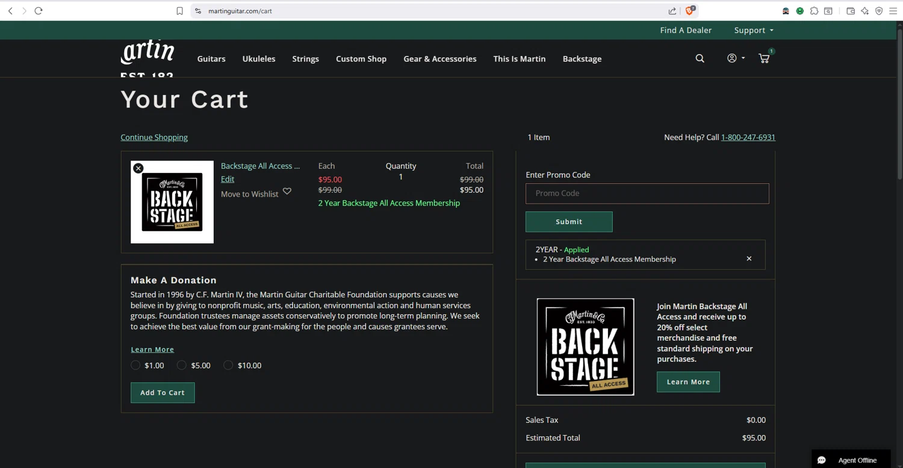The height and width of the screenshot is (468, 903).
Task: Click the Backstage product thumbnail in cart
Action: tap(172, 202)
